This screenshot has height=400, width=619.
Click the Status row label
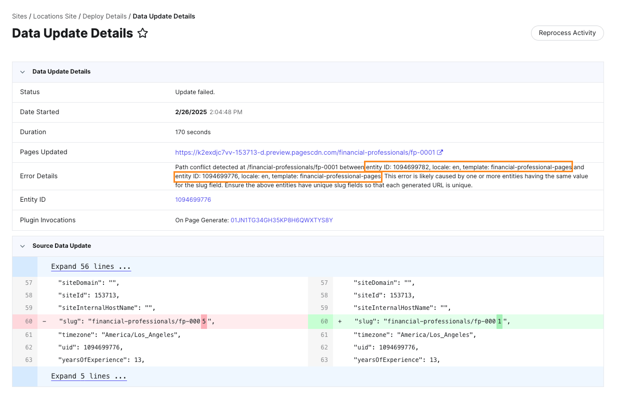pyautogui.click(x=30, y=92)
